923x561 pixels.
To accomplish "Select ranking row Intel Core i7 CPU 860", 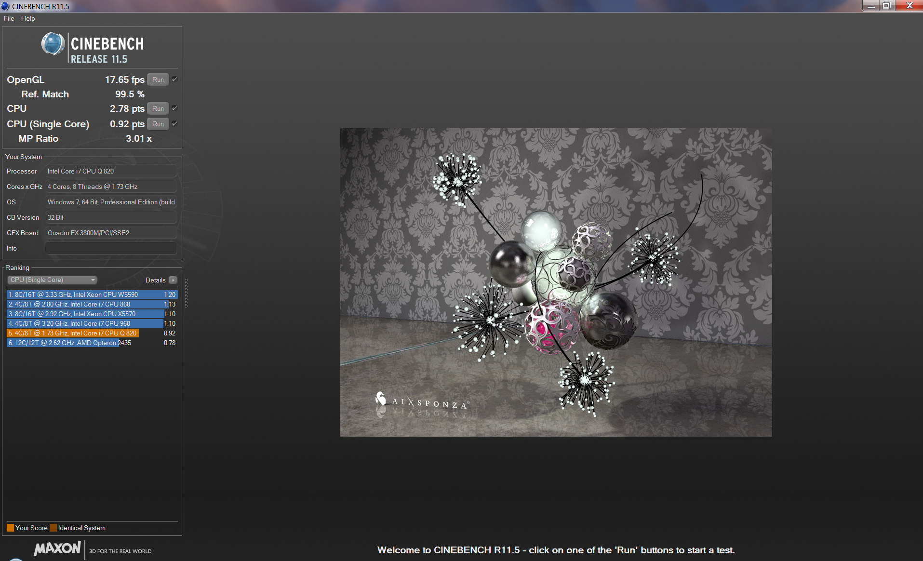I will (92, 304).
